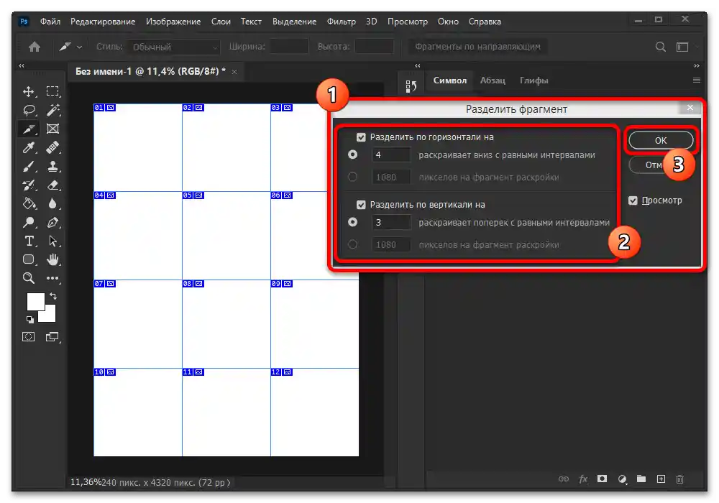Reset default foreground and background colors
The width and height of the screenshot is (719, 503).
click(x=29, y=319)
